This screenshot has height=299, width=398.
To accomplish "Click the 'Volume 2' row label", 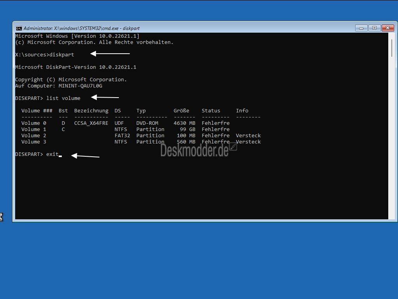I will pos(34,136).
